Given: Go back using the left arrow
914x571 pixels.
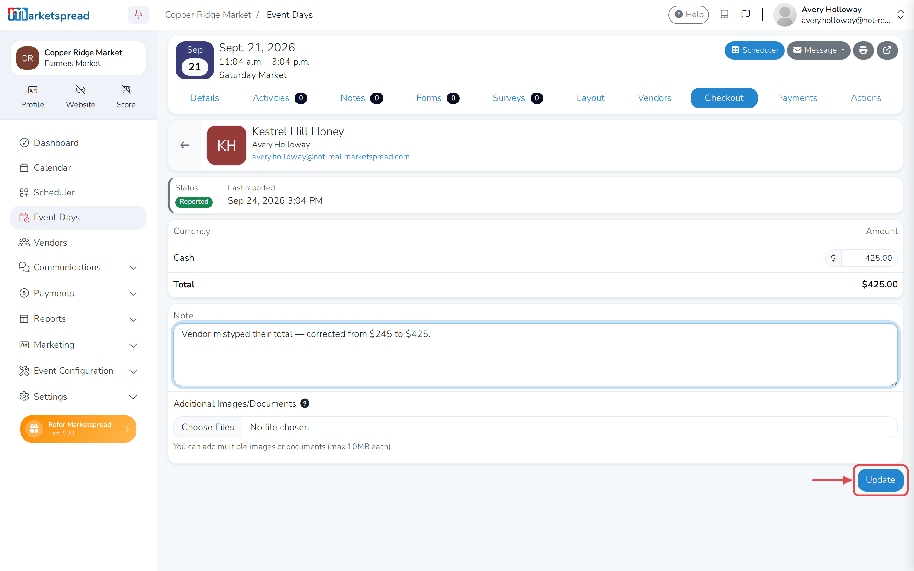Looking at the screenshot, I should tap(185, 145).
